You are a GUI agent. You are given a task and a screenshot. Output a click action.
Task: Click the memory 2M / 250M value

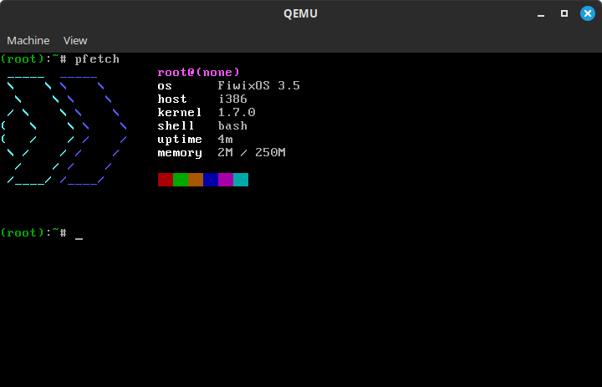tap(252, 153)
